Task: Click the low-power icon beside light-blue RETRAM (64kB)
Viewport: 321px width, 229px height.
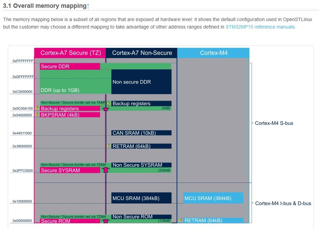Action: [181, 221]
